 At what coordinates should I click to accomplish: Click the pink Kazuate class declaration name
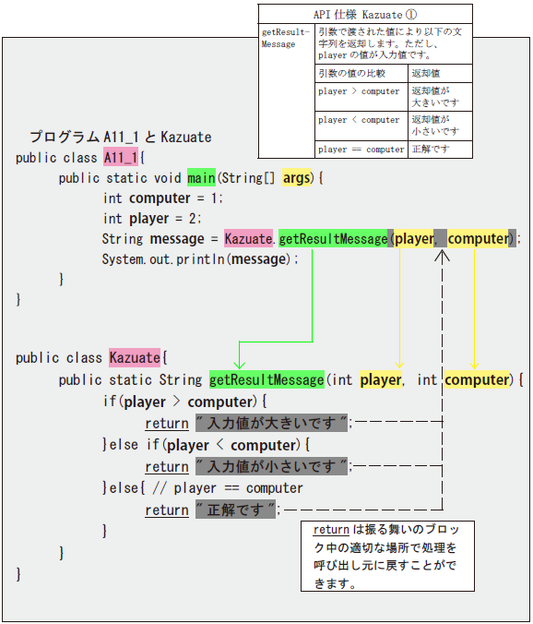pos(135,357)
